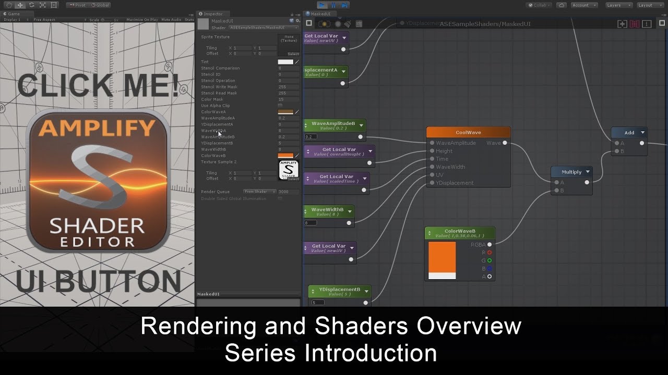Toggle Maximize On Play
668x375 pixels.
point(142,20)
